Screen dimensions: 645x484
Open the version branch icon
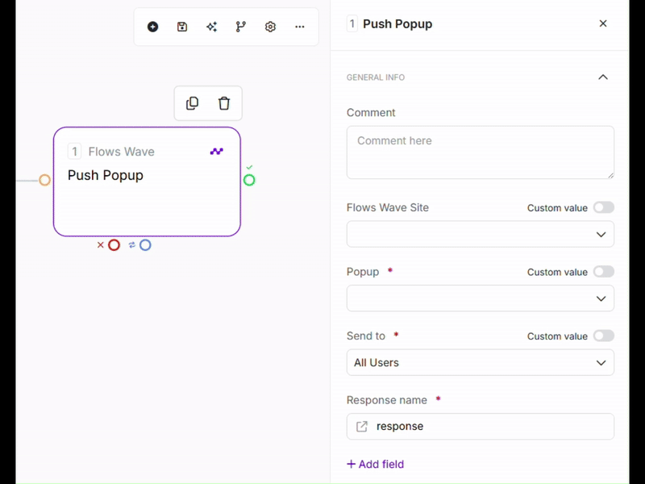pos(241,27)
